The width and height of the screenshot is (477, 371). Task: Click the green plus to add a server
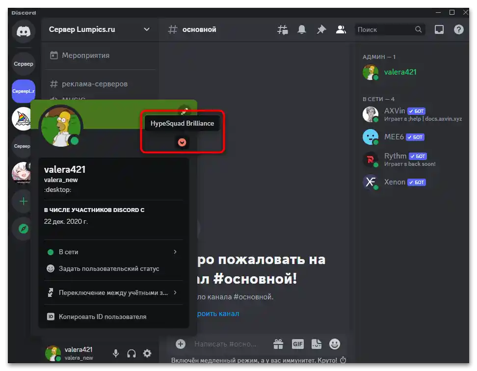[x=23, y=201]
